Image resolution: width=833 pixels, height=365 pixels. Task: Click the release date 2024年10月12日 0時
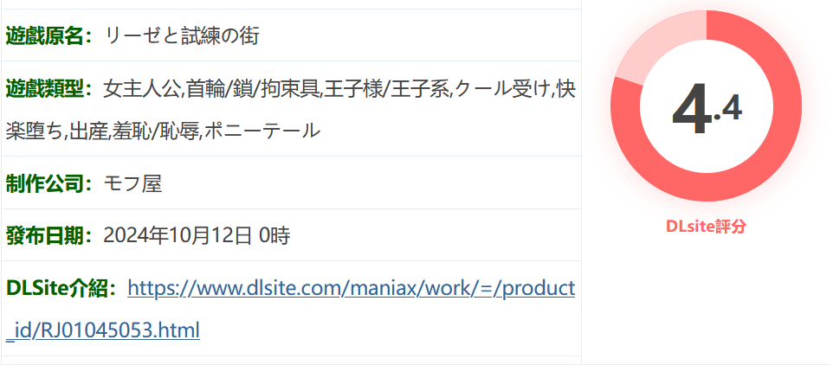click(197, 236)
